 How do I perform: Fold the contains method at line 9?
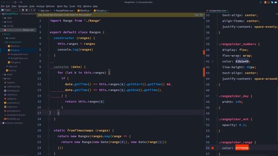pos(49,67)
